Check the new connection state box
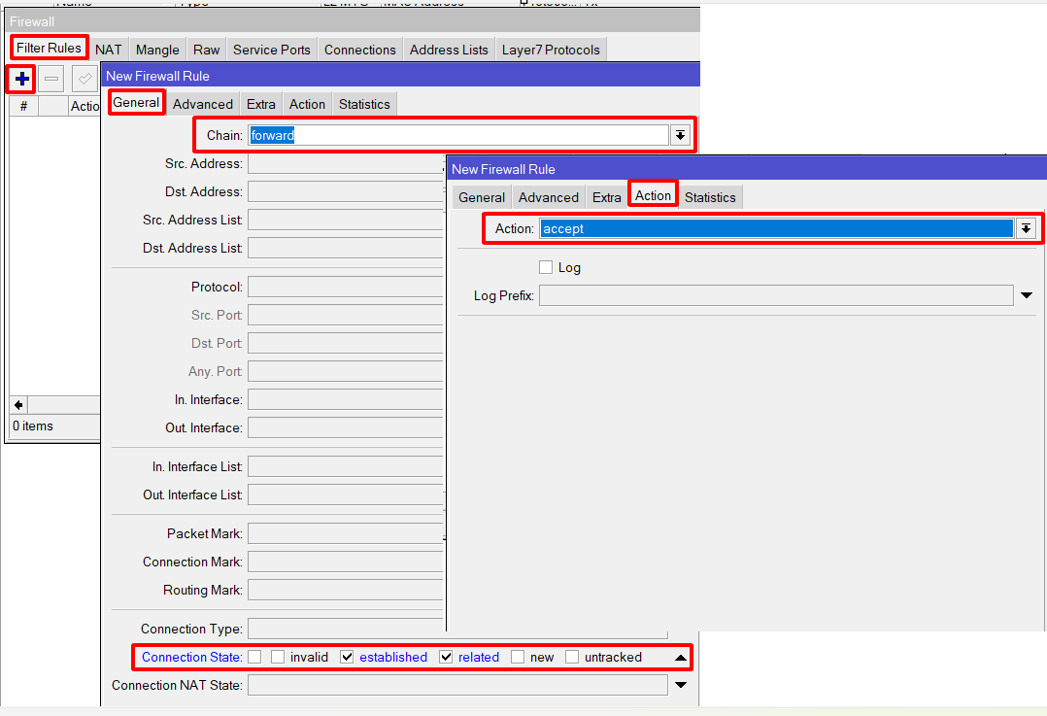Screen dimensions: 1047x716 [x=518, y=657]
